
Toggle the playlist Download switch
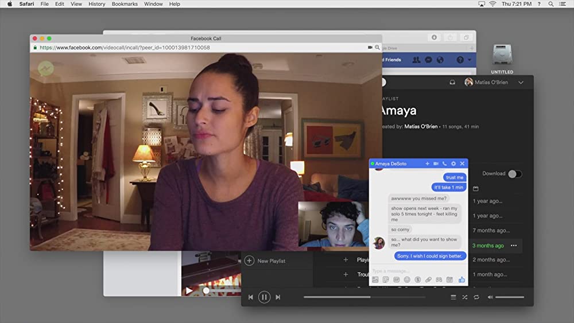514,174
